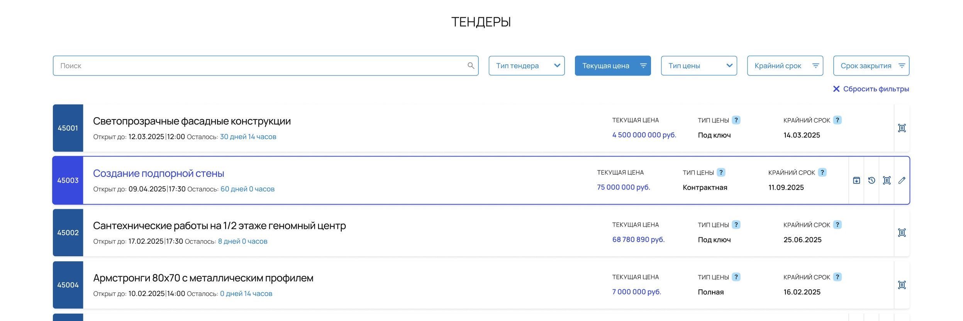Click into the Поиск search field

point(259,66)
